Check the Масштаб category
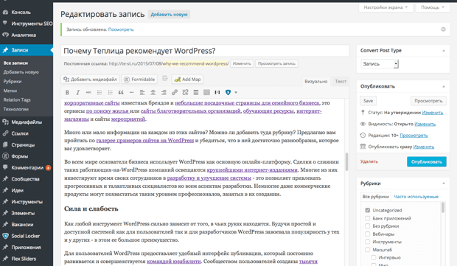The width and height of the screenshot is (457, 266). [368, 250]
